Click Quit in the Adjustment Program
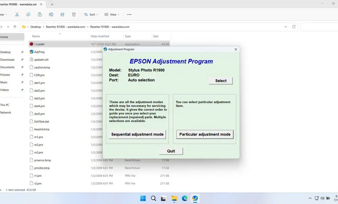 pyautogui.click(x=171, y=151)
